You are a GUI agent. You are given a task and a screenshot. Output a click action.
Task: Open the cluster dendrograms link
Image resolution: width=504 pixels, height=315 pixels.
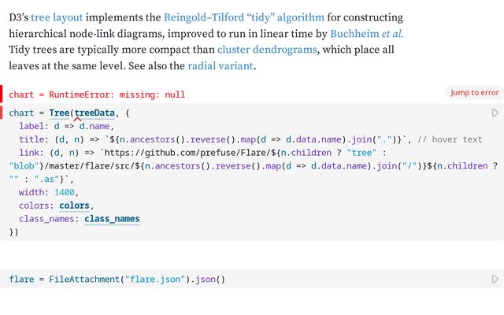point(267,50)
